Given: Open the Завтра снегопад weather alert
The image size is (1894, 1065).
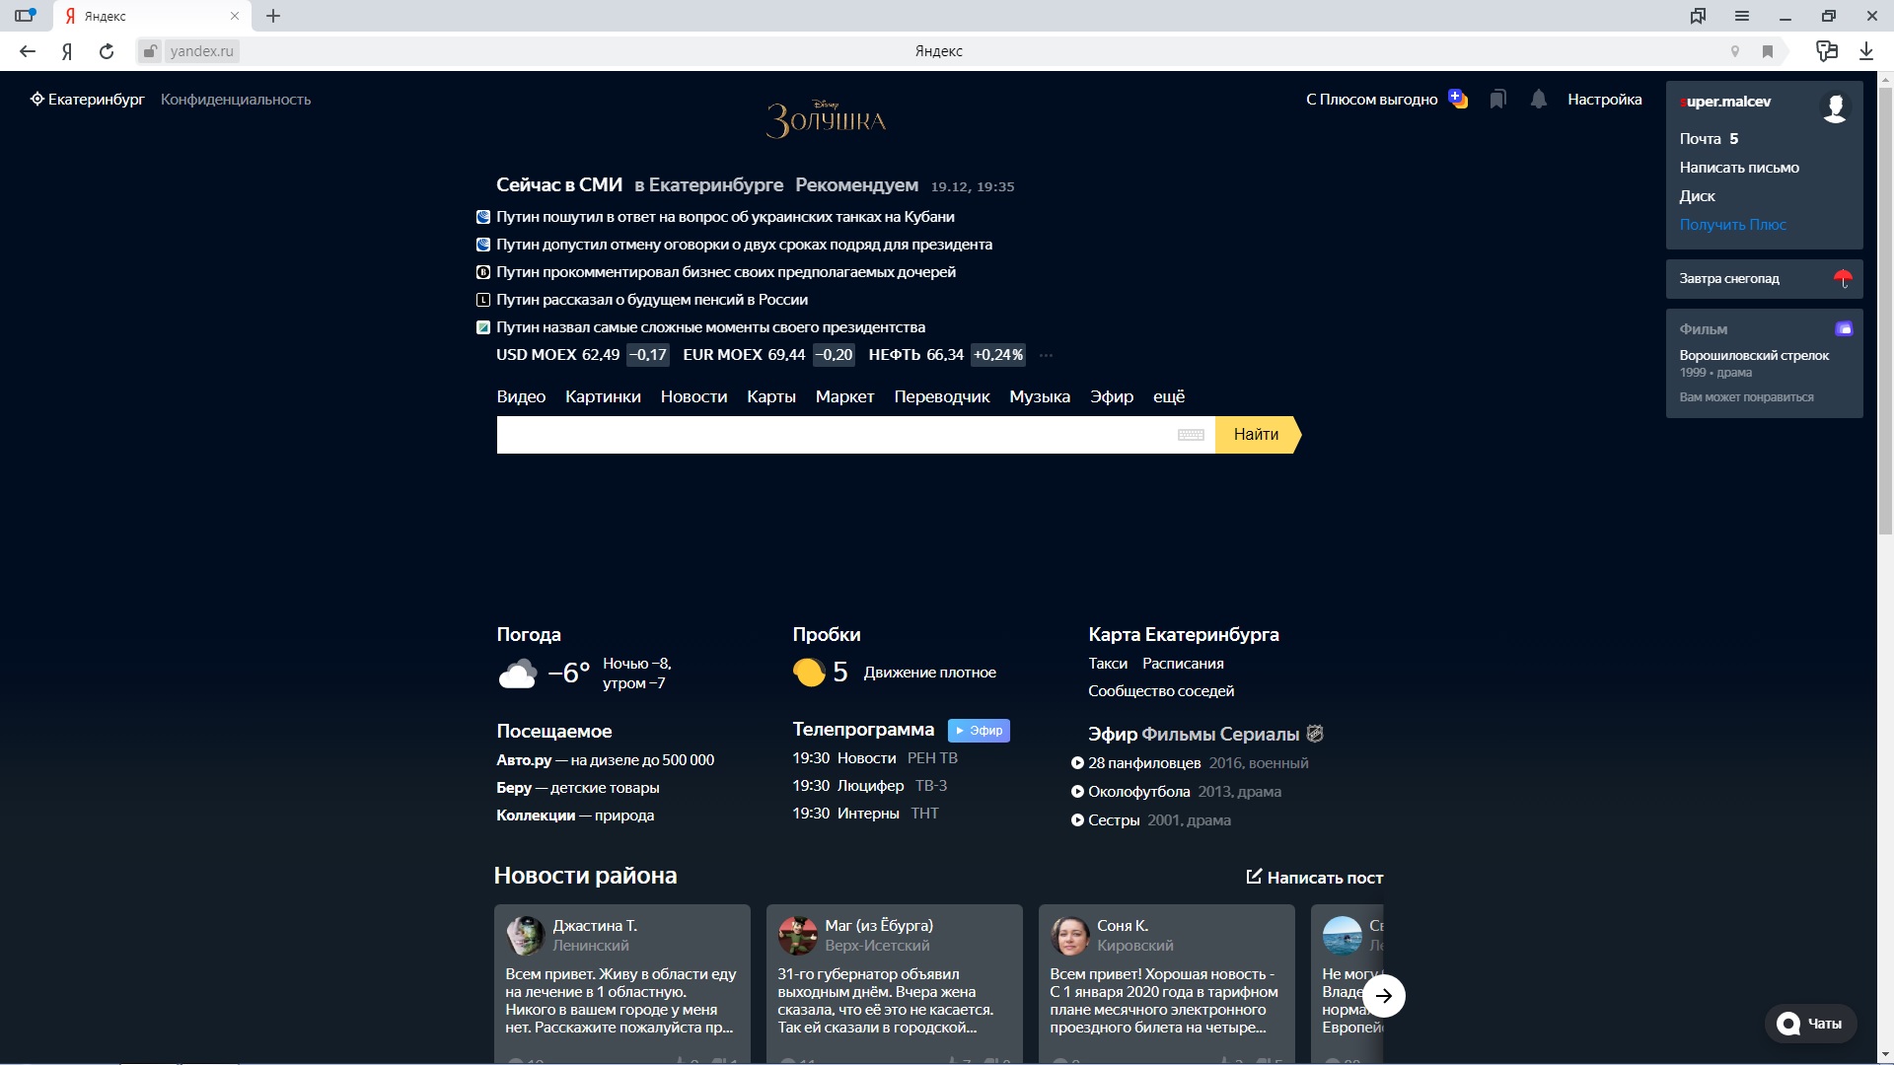Looking at the screenshot, I should (x=1764, y=279).
